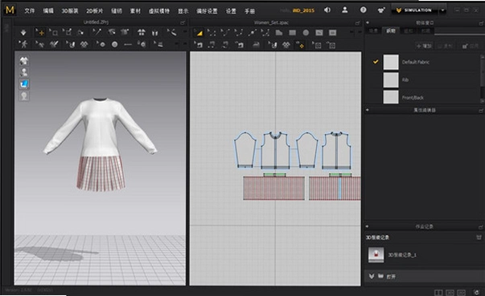
Task: Open the 文件 menu
Action: [x=30, y=10]
